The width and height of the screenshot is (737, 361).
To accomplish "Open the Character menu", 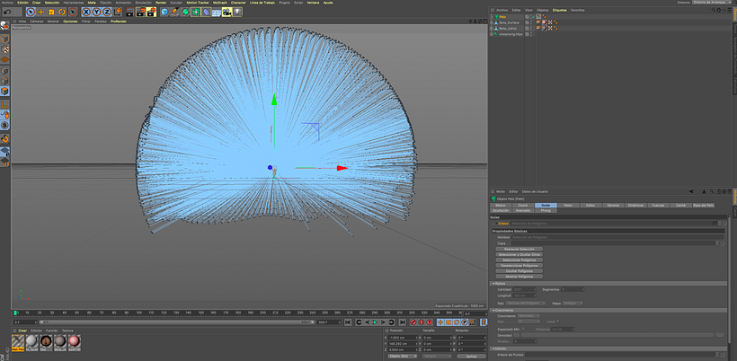I will [238, 3].
